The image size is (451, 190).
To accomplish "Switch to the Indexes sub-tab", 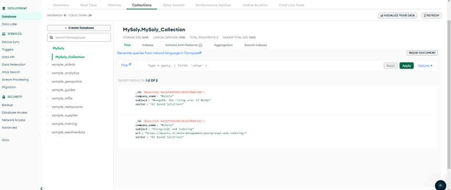I will pyautogui.click(x=147, y=45).
